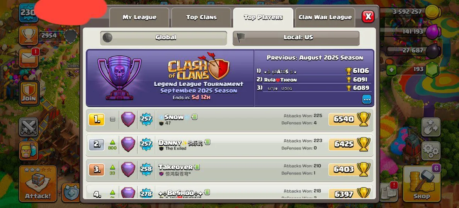Open Snow's player profile list icon

point(194,117)
